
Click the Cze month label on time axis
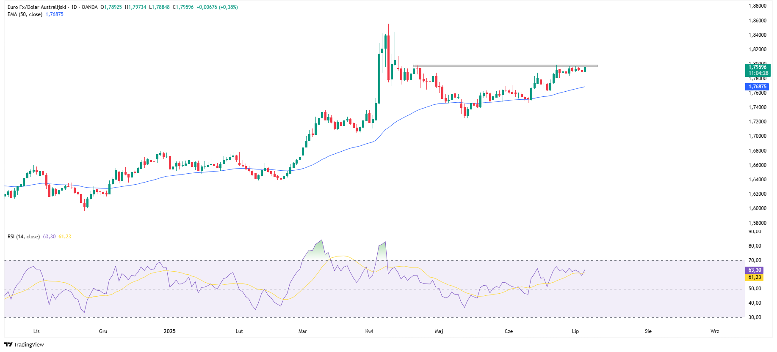[x=509, y=331]
